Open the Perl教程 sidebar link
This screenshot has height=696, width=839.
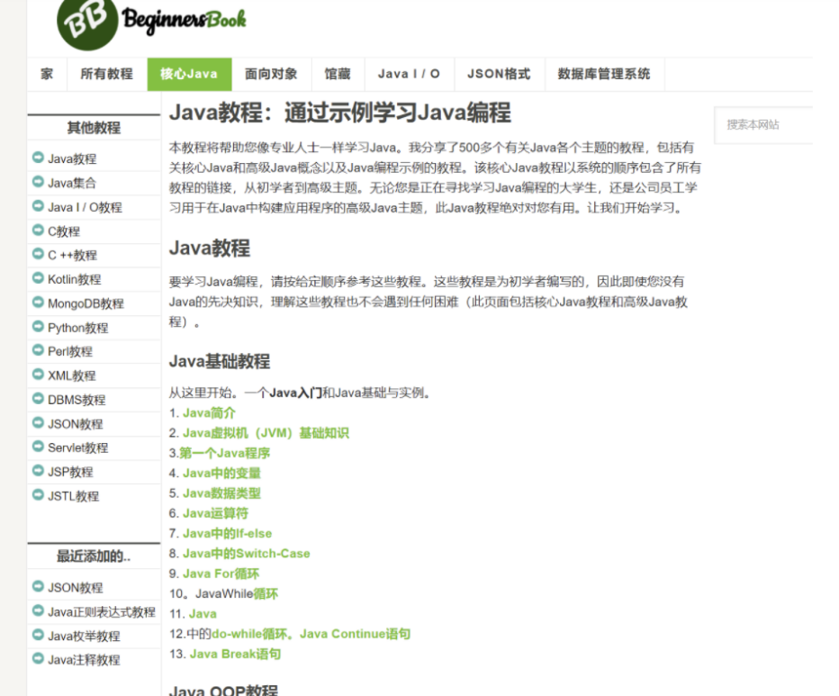[x=70, y=351]
